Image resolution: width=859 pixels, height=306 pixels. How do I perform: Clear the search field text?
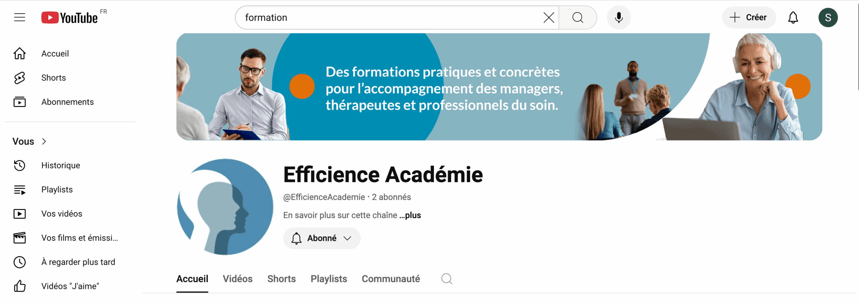549,17
